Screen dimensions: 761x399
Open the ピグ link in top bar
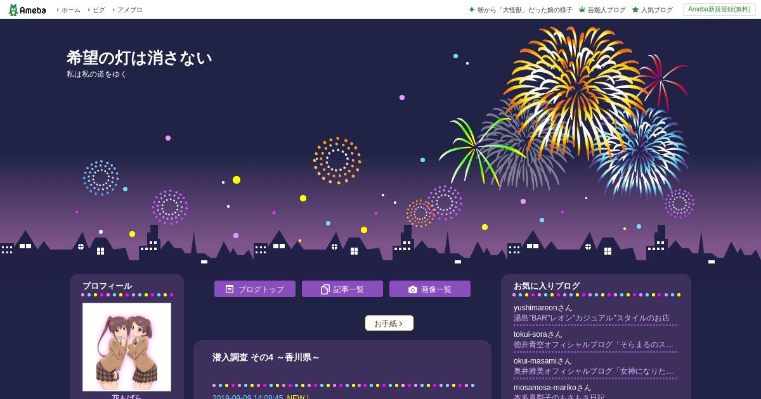click(99, 10)
